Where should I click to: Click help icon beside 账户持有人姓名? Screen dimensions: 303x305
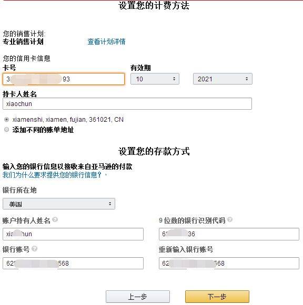[55, 219]
